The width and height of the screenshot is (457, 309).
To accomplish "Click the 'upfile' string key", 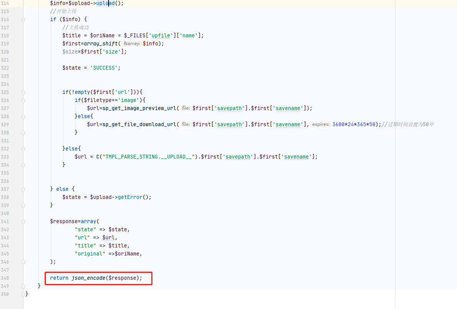I will (161, 35).
